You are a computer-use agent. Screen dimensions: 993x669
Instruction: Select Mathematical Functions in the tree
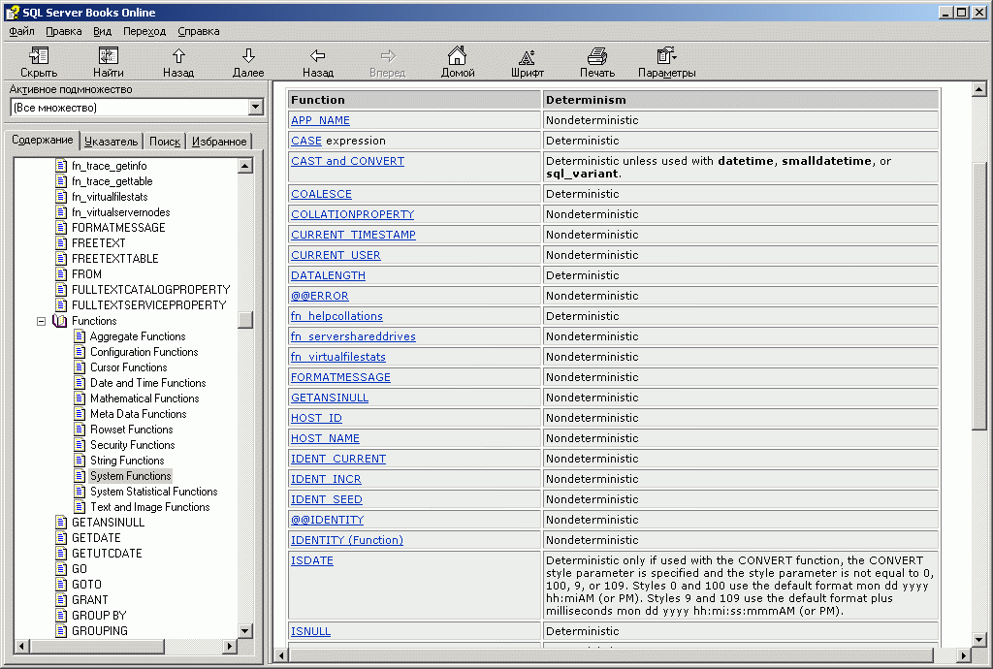pos(144,398)
